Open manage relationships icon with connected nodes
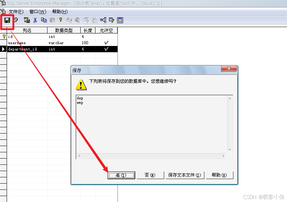The image size is (287, 202). 103,20
